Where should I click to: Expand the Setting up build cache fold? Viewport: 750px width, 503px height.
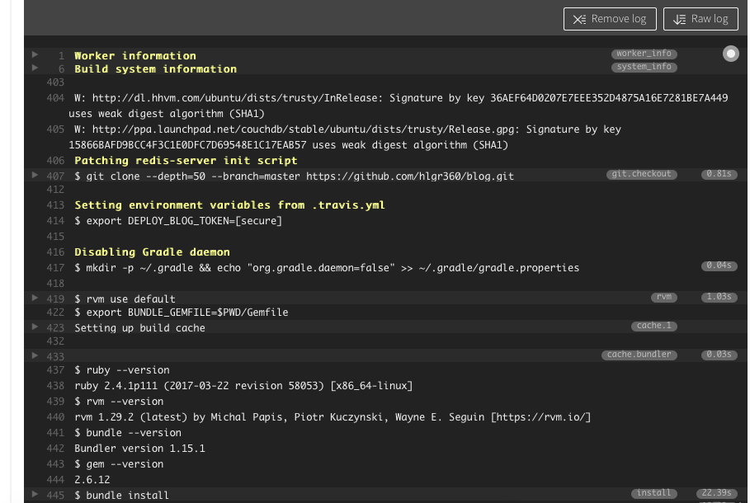click(x=35, y=327)
